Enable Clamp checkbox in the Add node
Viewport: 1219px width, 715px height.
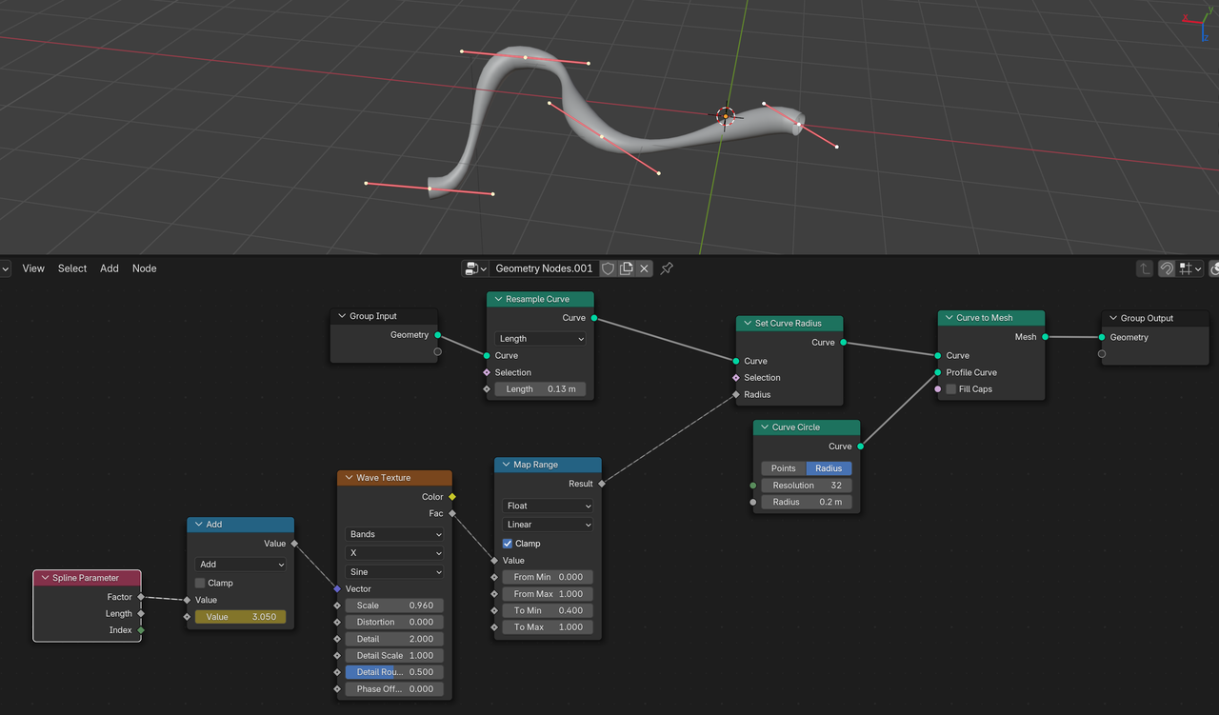pyautogui.click(x=200, y=583)
